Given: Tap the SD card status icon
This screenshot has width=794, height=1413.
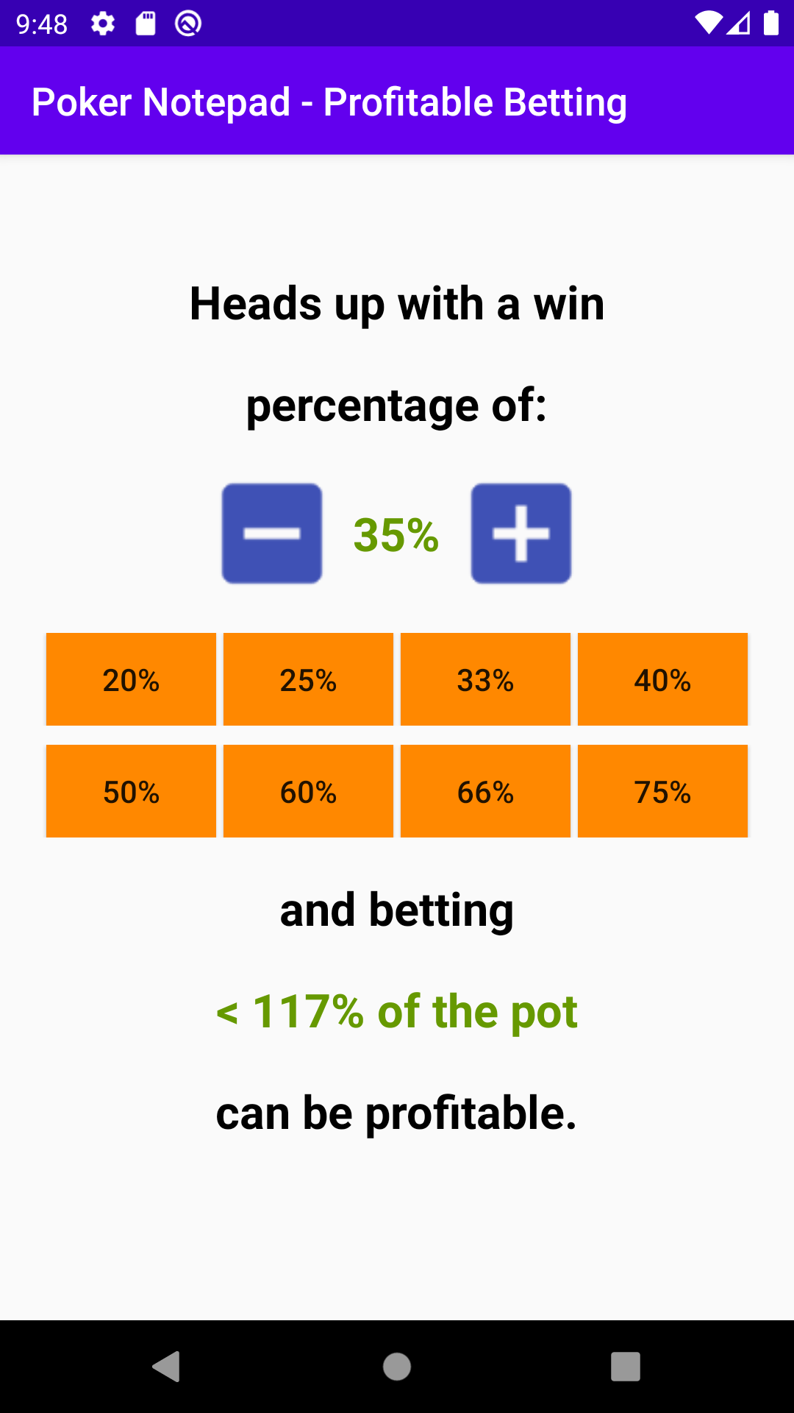Looking at the screenshot, I should click(146, 24).
